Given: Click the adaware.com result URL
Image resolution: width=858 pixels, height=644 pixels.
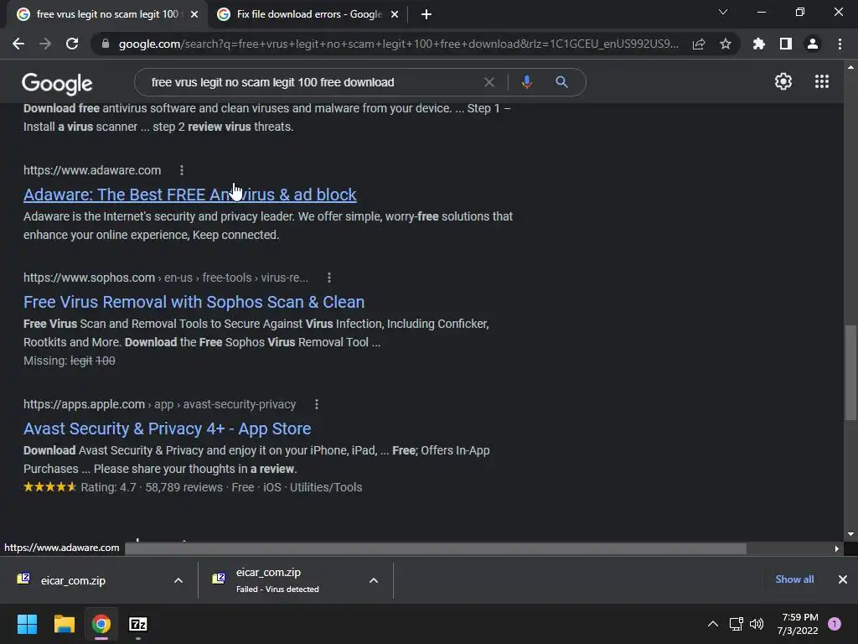Looking at the screenshot, I should 92,170.
